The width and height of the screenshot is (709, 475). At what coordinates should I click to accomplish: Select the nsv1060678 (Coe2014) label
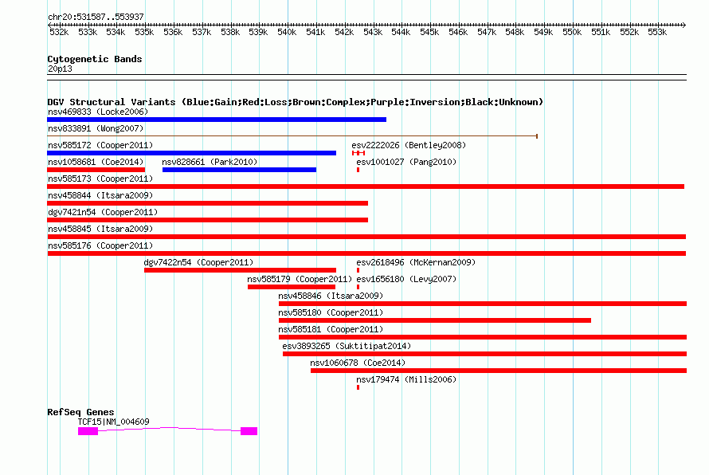point(358,363)
